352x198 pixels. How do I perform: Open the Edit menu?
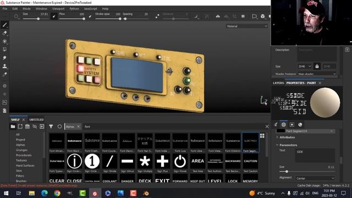tap(15, 9)
